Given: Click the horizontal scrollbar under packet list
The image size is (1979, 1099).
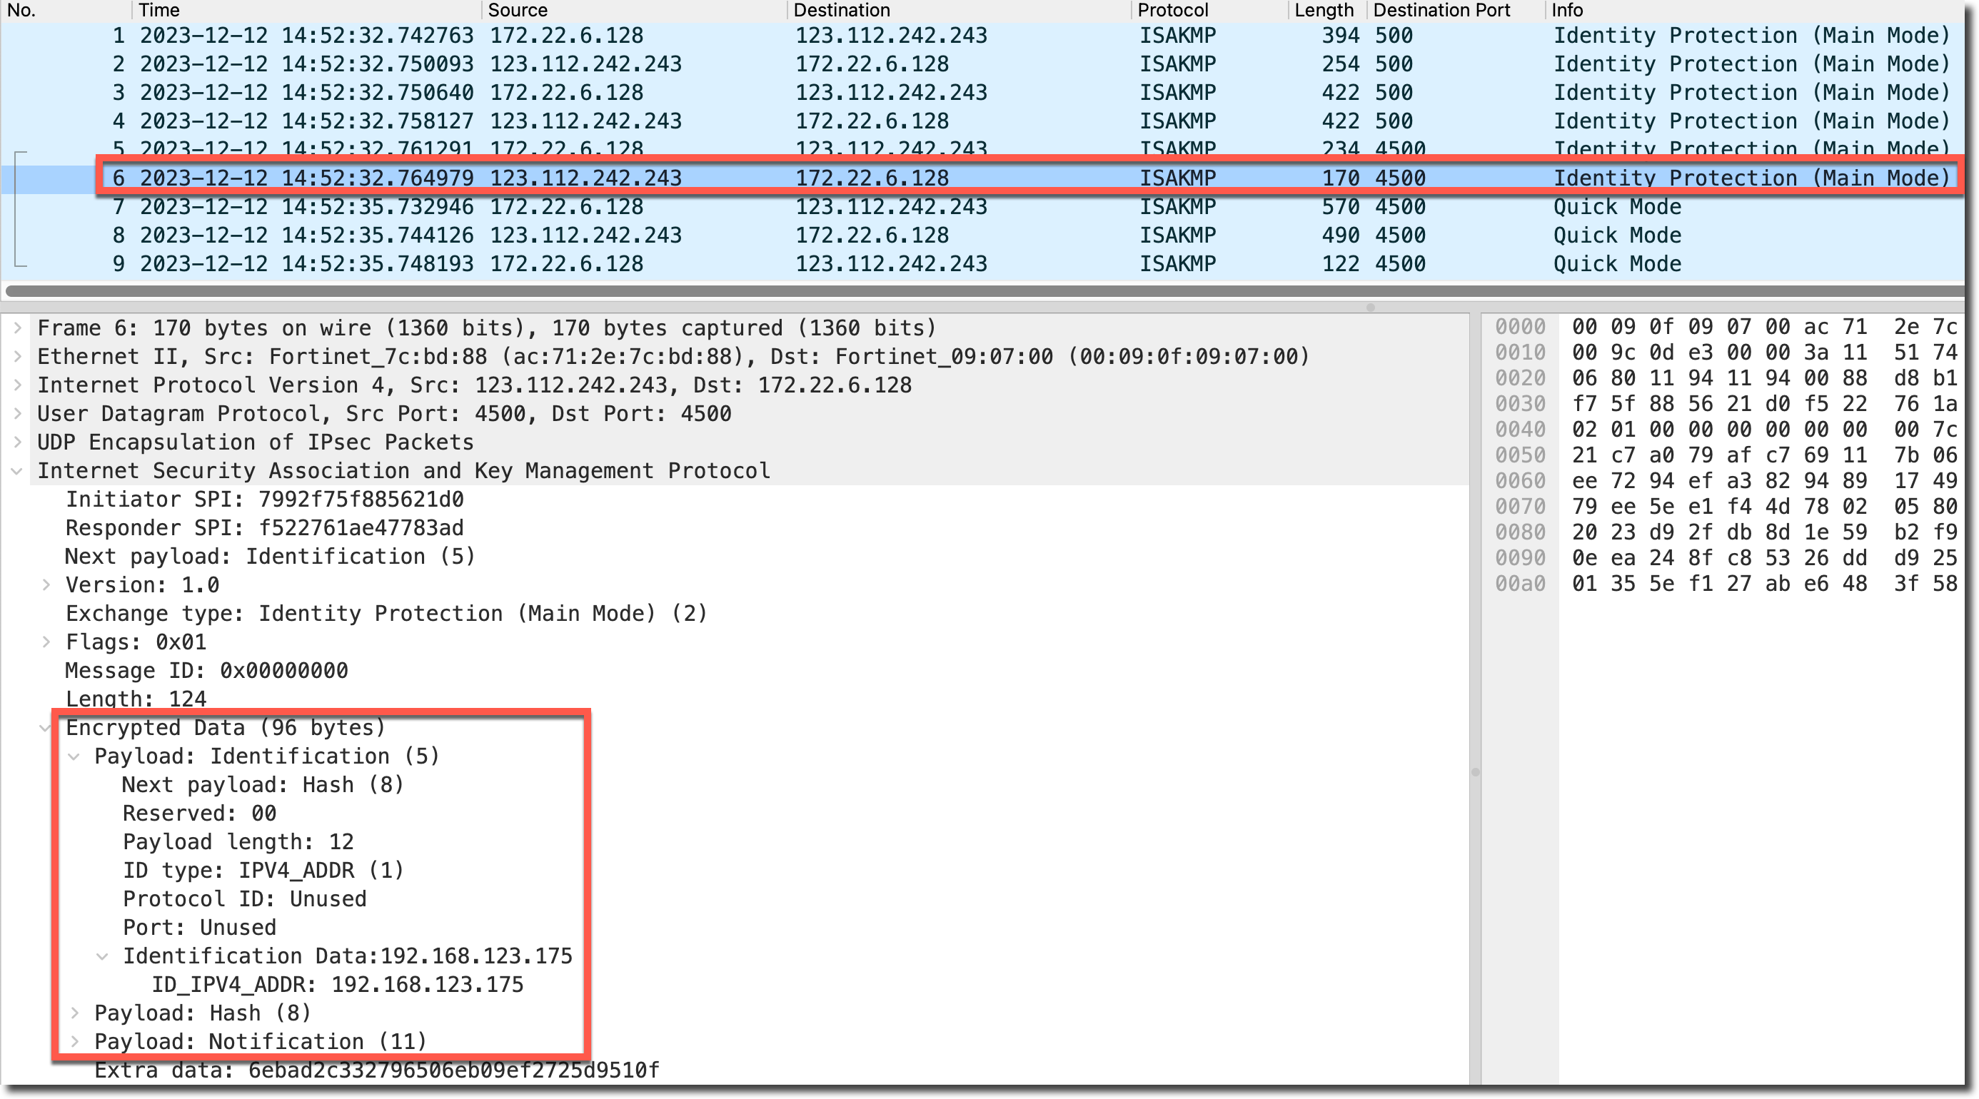Looking at the screenshot, I should coord(983,291).
